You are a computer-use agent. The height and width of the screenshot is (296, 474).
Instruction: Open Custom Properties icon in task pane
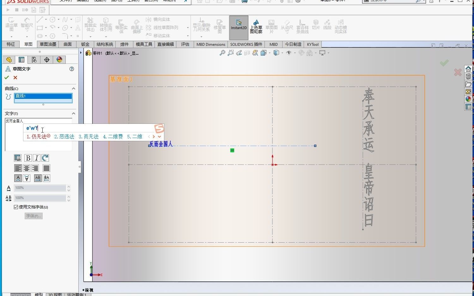point(468,107)
